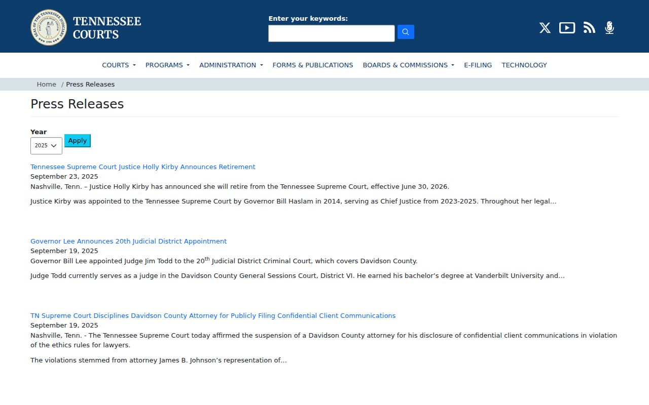
Task: Expand the Programs menu
Action: 167,65
